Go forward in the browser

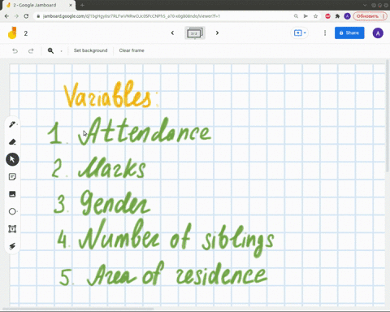tap(16, 16)
